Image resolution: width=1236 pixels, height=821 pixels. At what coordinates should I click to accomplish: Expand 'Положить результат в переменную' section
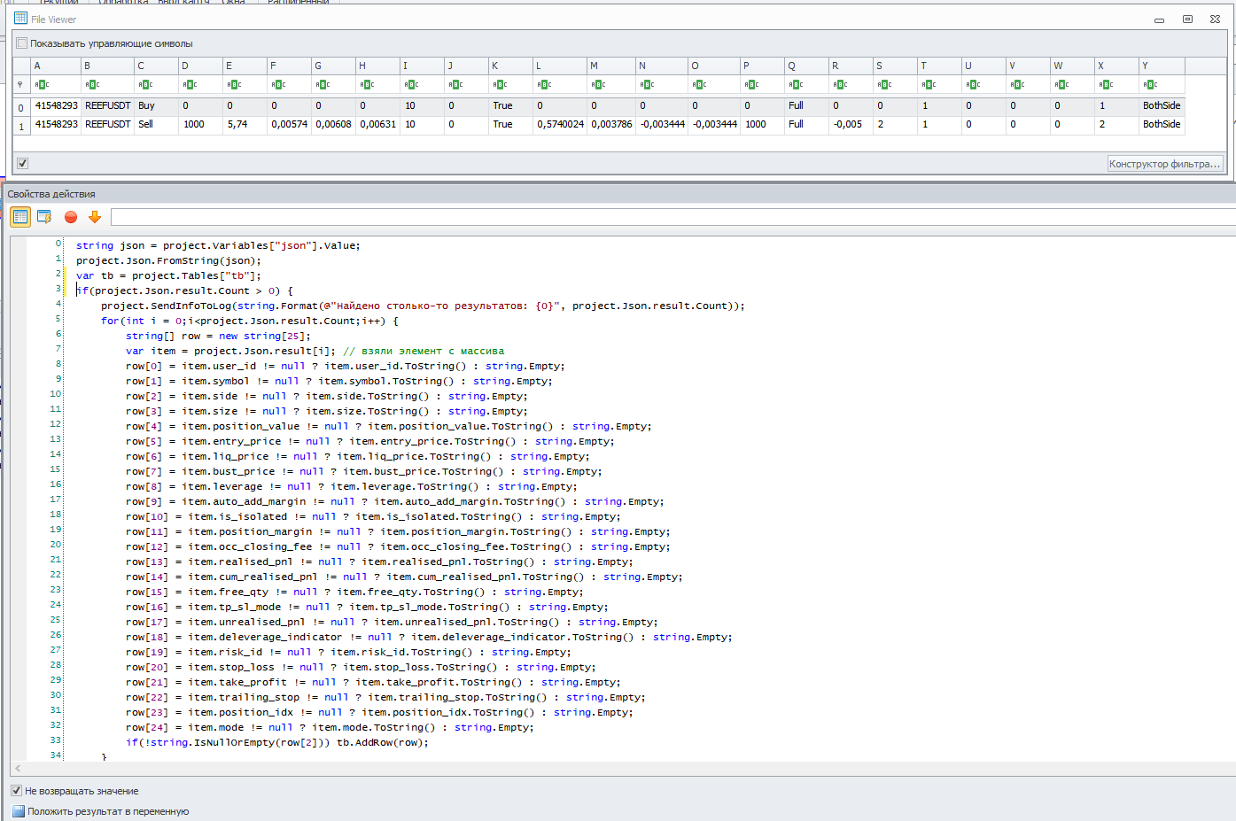(19, 811)
